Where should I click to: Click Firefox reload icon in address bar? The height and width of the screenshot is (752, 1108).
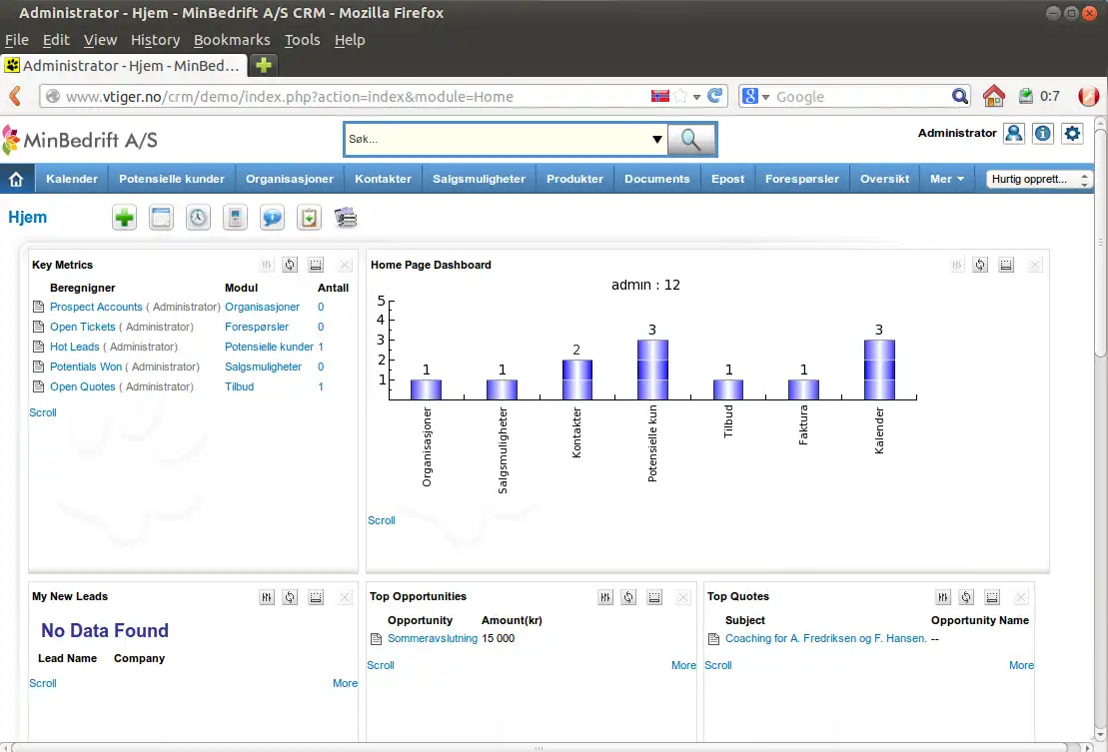715,96
